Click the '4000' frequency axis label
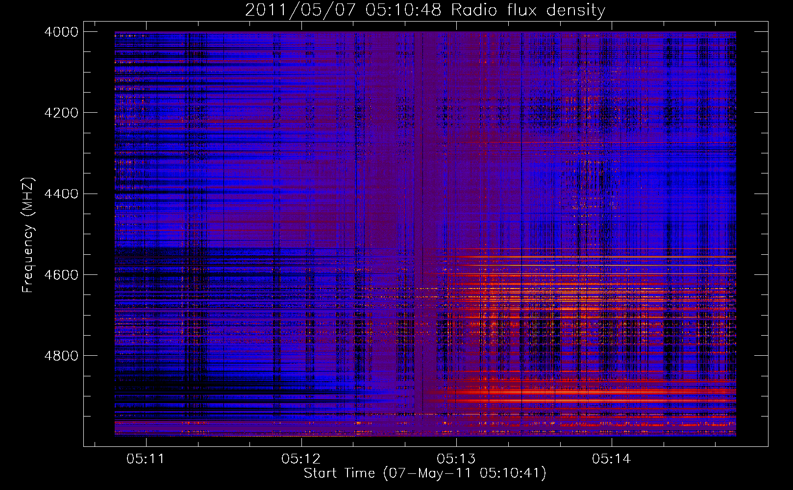This screenshot has width=793, height=490. pos(61,32)
